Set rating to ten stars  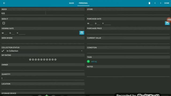55,59
